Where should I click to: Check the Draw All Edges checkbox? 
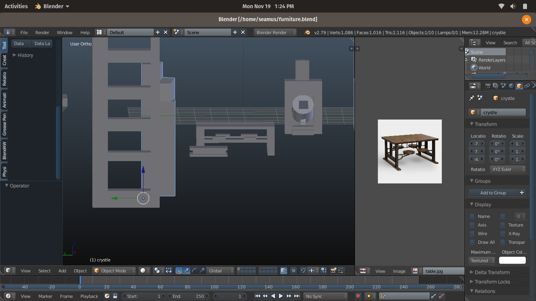tap(472, 242)
